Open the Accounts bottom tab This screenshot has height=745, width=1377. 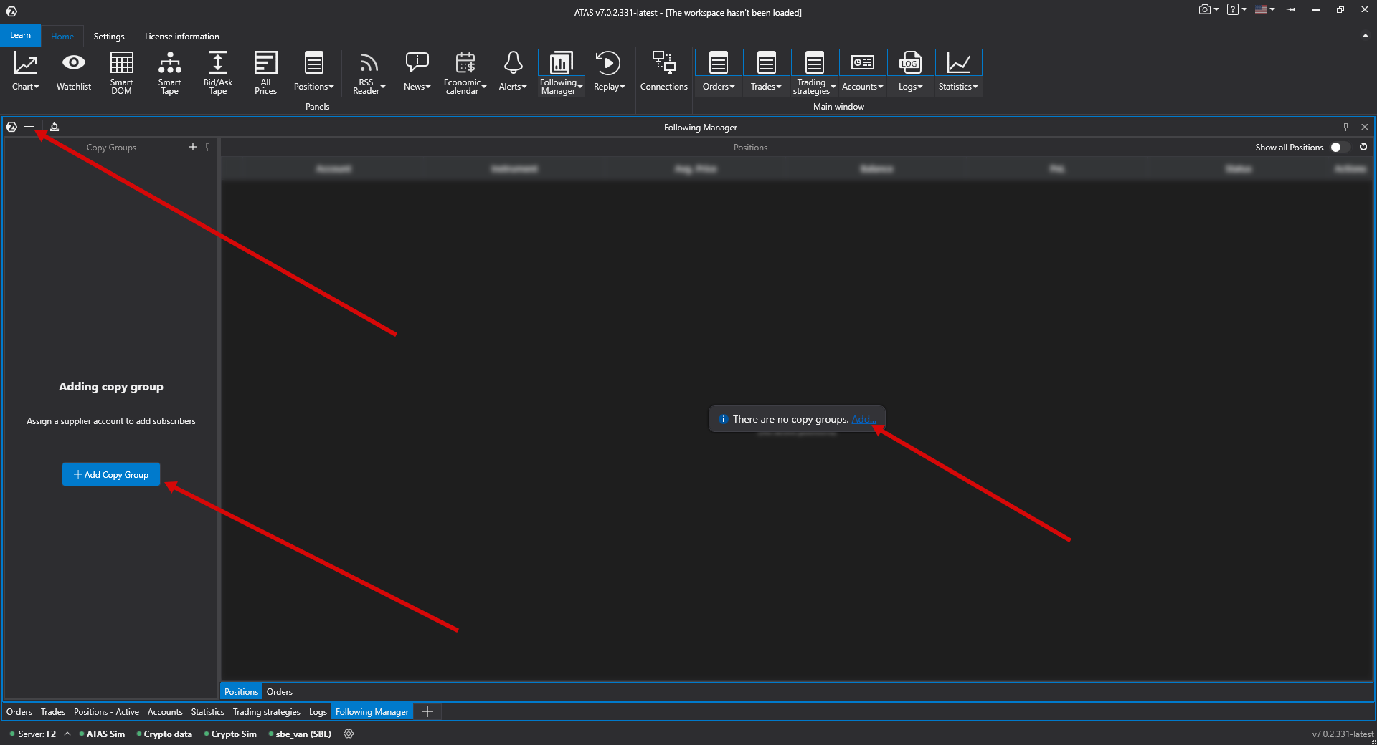tap(165, 712)
